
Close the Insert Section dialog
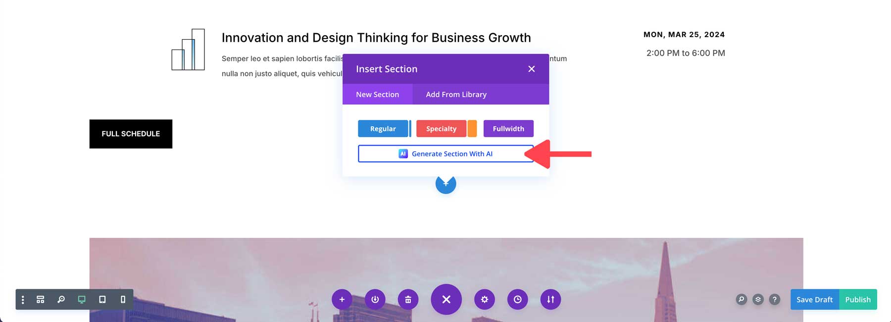(531, 69)
